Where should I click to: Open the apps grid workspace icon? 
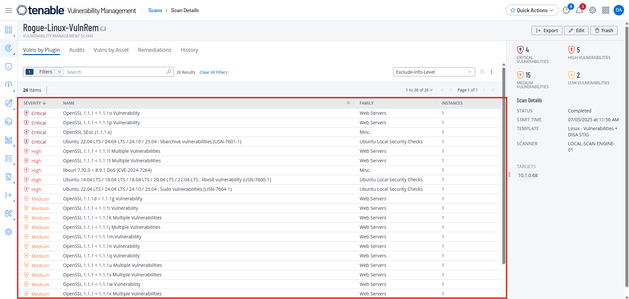pos(605,10)
